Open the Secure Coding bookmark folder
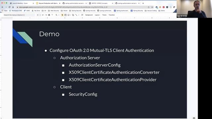This screenshot has height=119, width=212. [x=151, y=11]
